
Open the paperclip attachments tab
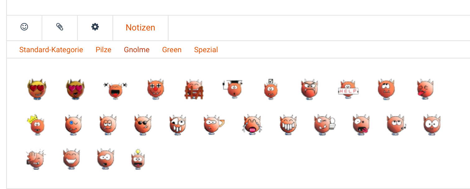point(60,27)
